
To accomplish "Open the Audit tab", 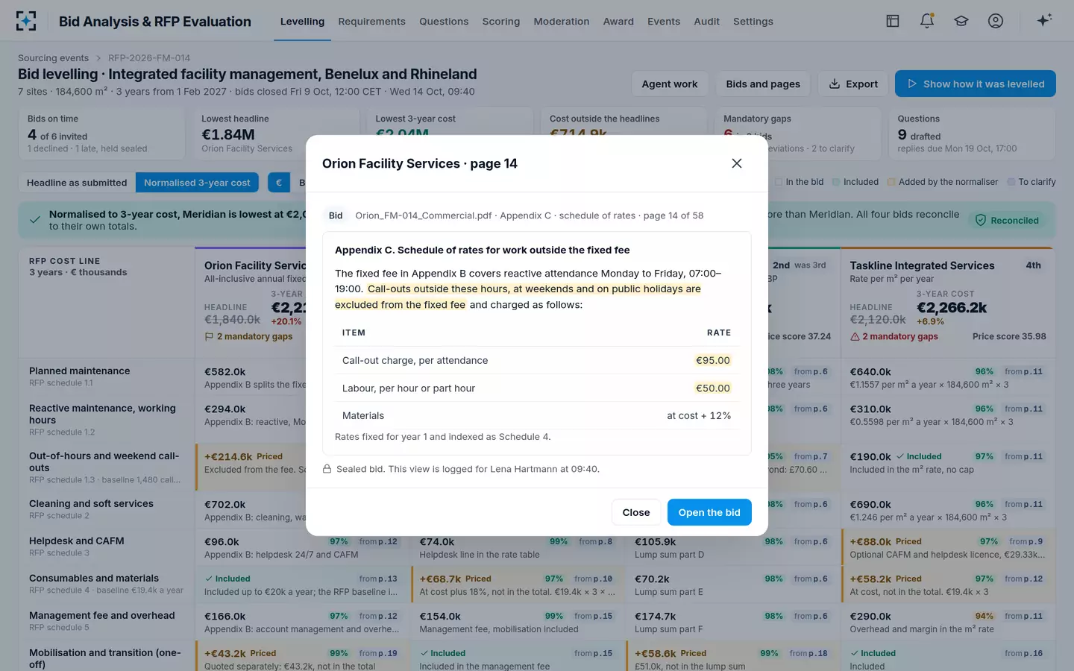I will coord(706,21).
